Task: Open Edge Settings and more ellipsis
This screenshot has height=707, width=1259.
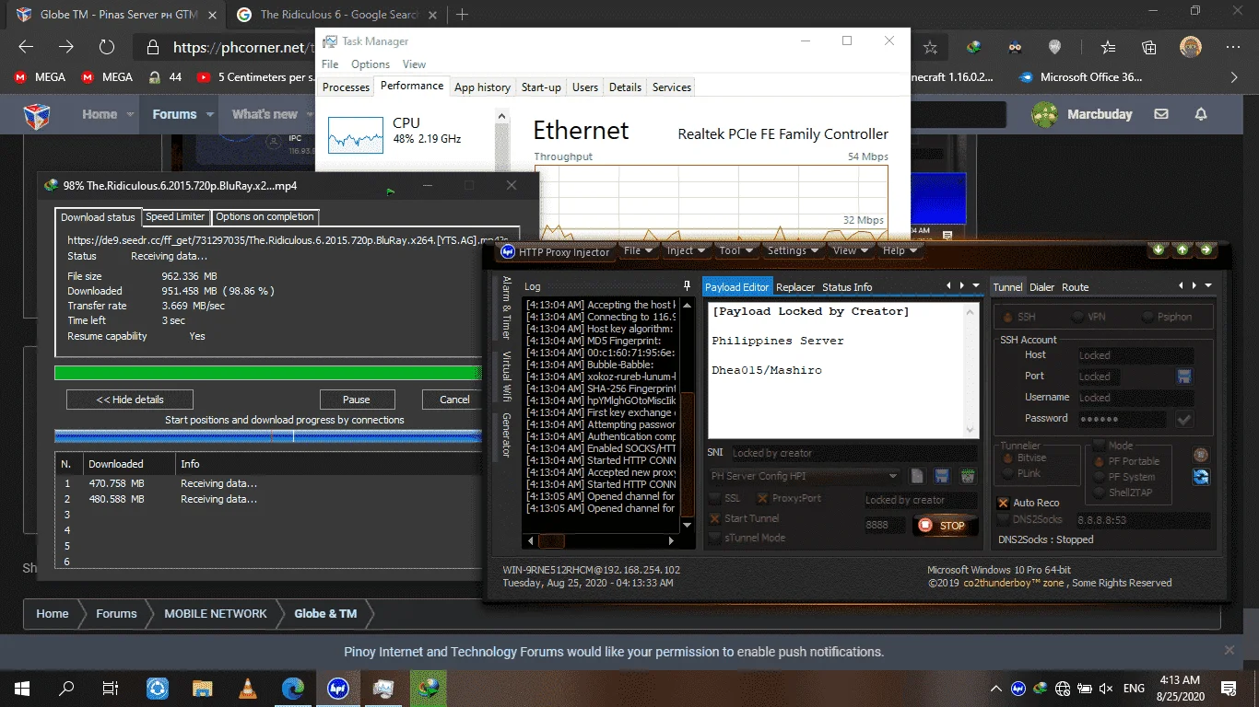Action: [1233, 48]
